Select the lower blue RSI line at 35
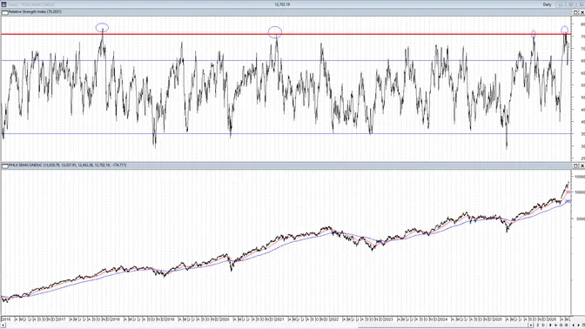585x329 pixels. 286,133
